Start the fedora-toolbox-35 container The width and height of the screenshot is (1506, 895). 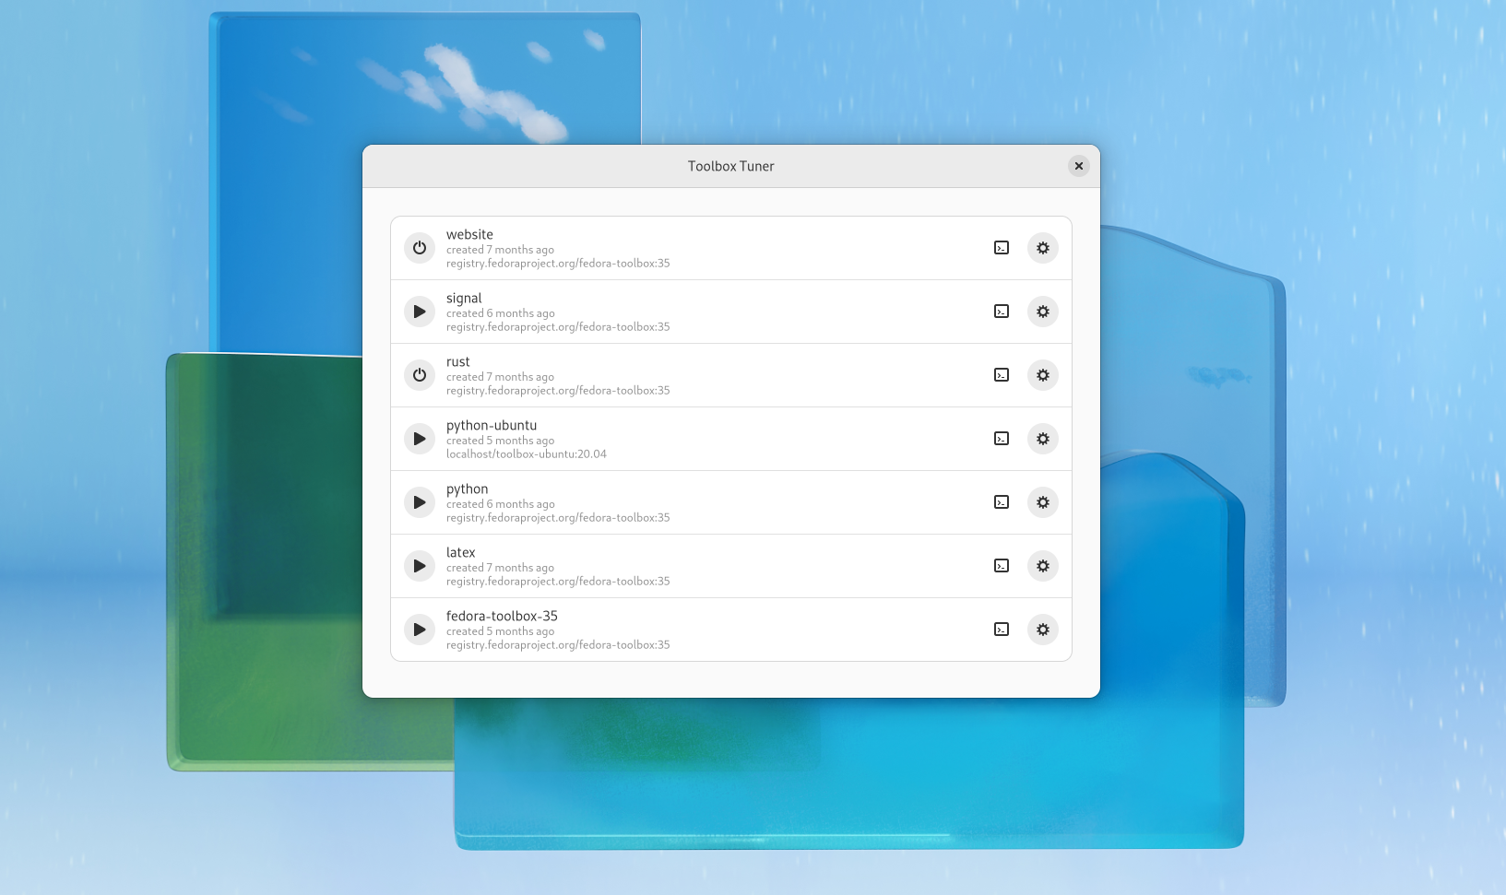point(420,630)
